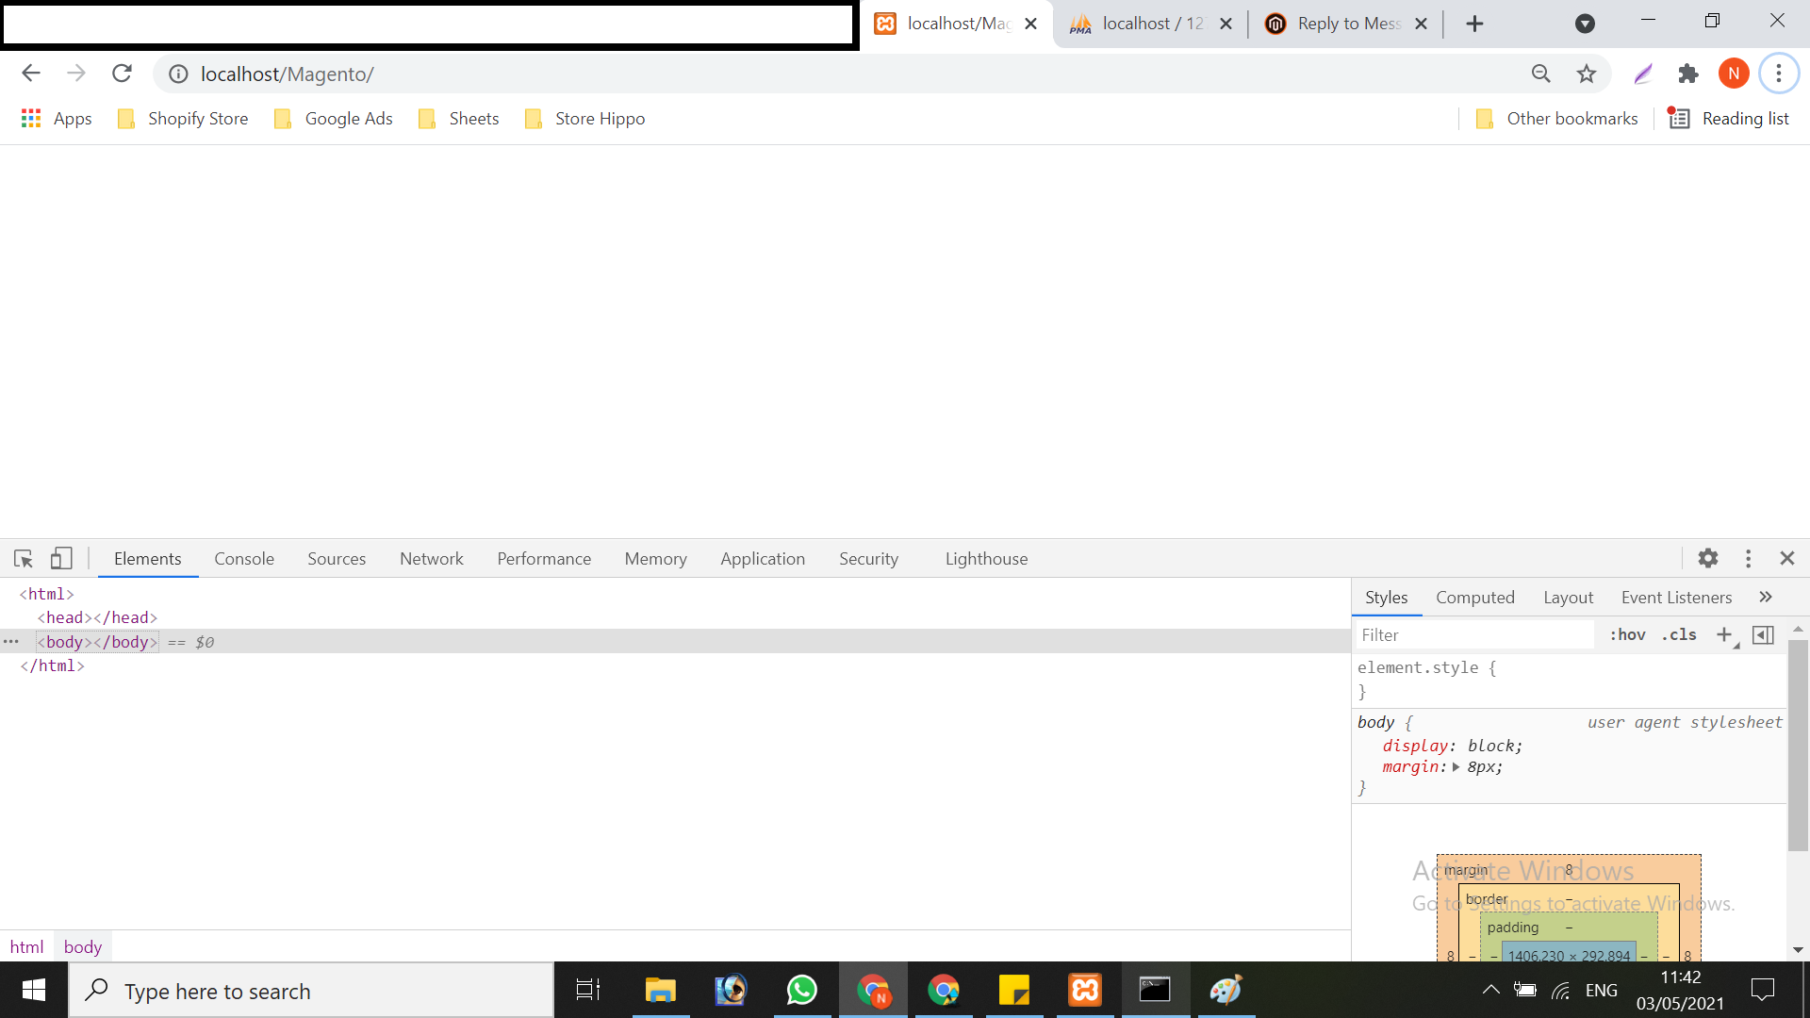Toggle the .cls class editor

click(x=1679, y=634)
